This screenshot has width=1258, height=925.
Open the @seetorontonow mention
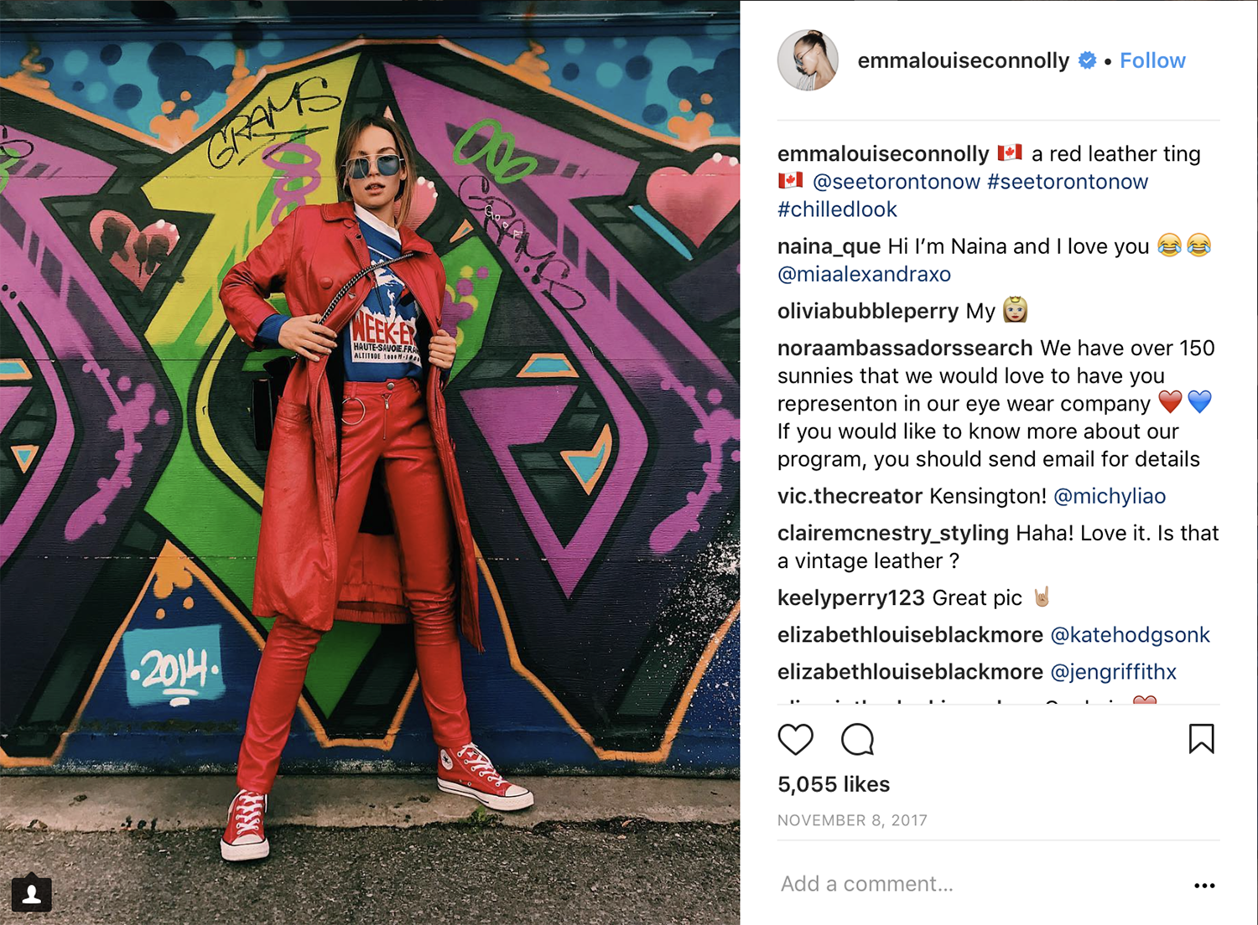point(897,182)
